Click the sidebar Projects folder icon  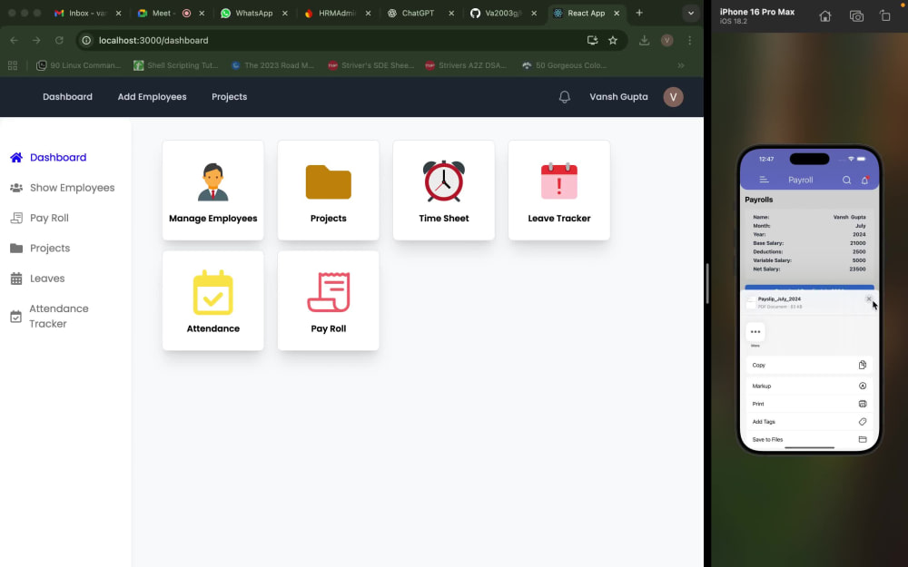pyautogui.click(x=16, y=249)
